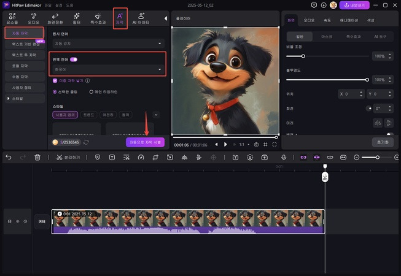This screenshot has height=276, width=401.
Task: Select the 'main timeline' radio option
Action: point(91,91)
